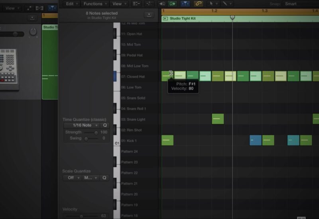Image resolution: width=319 pixels, height=219 pixels.
Task: Select the Pattern 22 row label
Action: (x=129, y=173)
